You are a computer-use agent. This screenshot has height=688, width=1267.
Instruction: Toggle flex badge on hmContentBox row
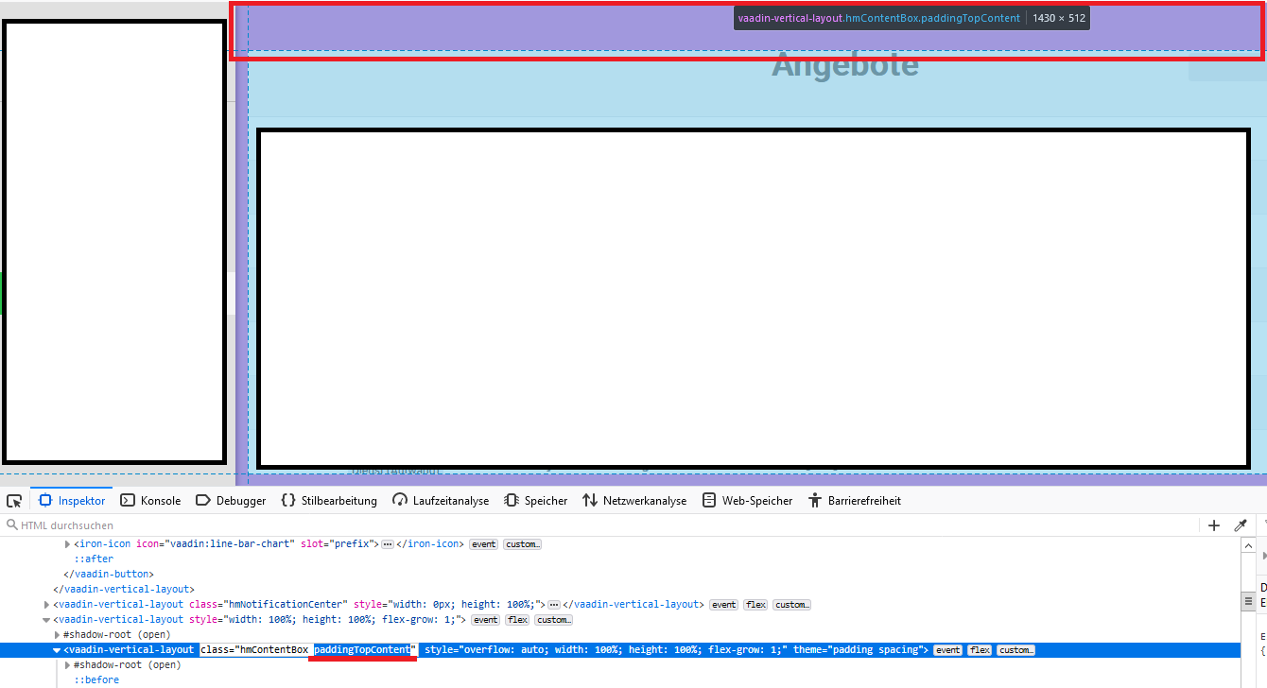(979, 650)
